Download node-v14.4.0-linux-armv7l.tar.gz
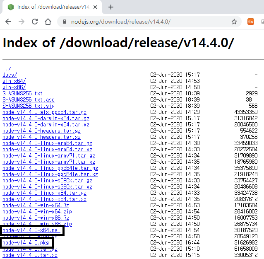Viewport: 264px width, 259px height. 49,156
